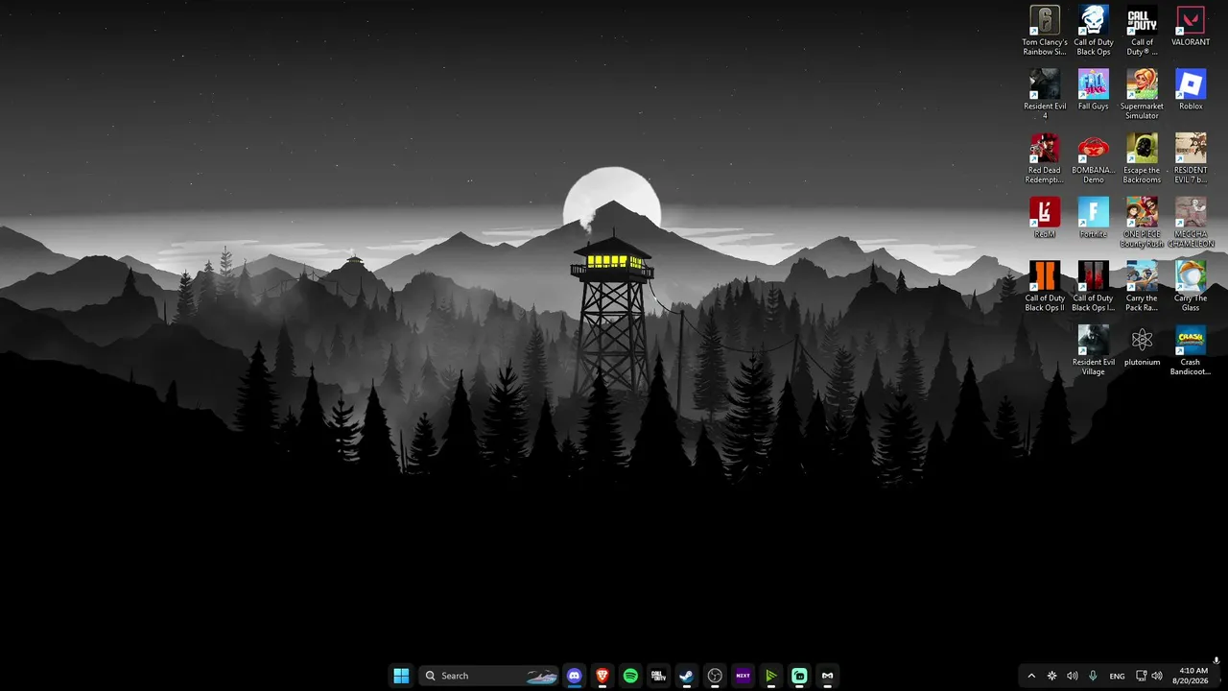
Task: Open the RedM desktop shortcut
Action: (x=1044, y=218)
